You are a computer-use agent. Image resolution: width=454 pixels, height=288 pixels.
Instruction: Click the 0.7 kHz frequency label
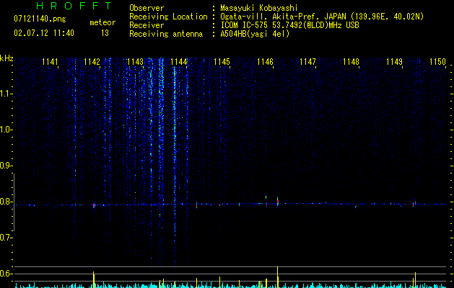pyautogui.click(x=6, y=238)
